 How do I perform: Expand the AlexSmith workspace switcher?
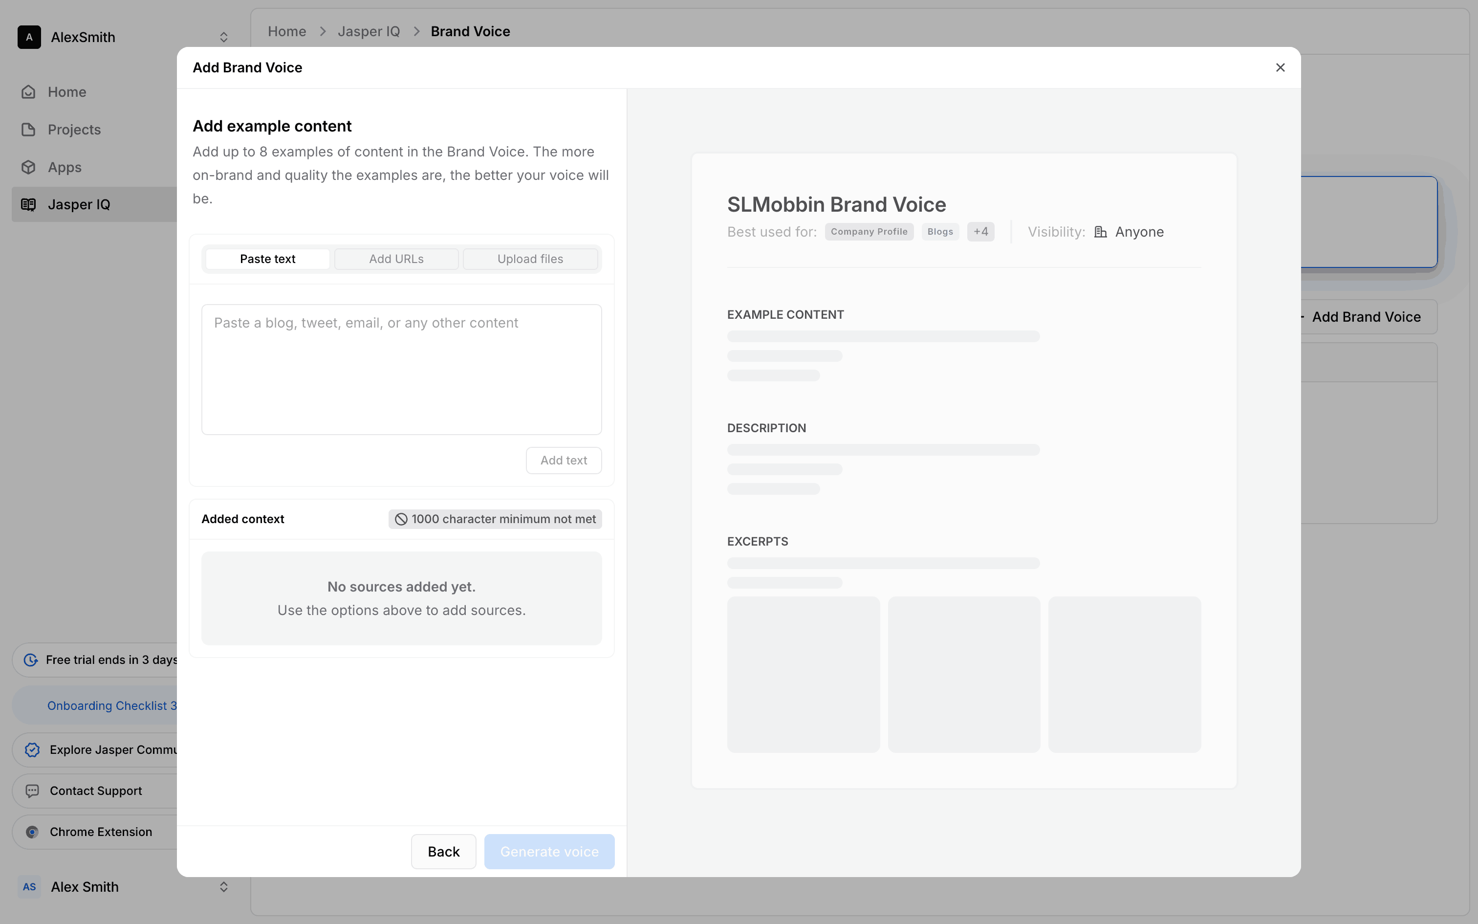pos(223,37)
